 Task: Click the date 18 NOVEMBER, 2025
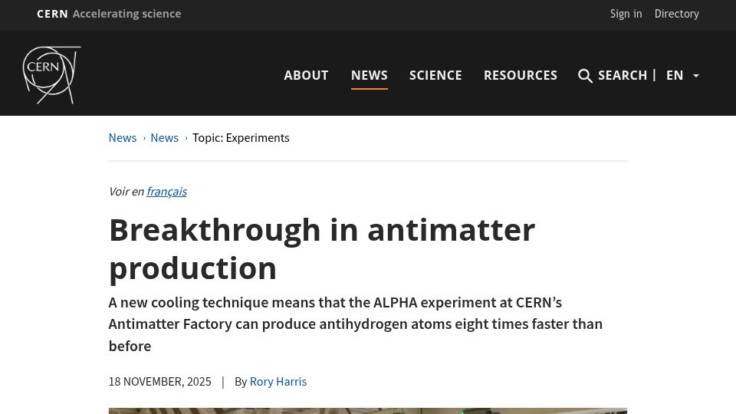159,382
